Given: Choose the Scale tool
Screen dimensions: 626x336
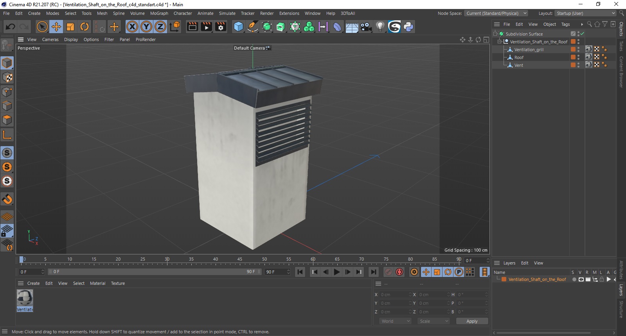Looking at the screenshot, I should click(70, 27).
